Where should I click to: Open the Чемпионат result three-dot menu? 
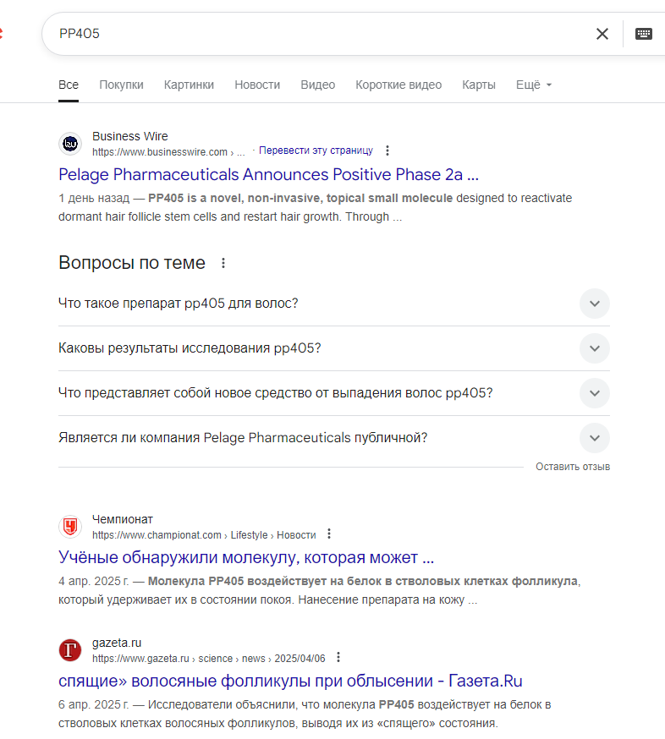[x=329, y=534]
